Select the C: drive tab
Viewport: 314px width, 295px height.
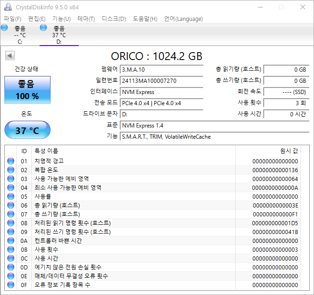[20, 34]
